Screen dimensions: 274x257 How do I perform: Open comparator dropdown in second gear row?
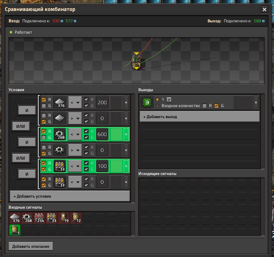click(x=75, y=150)
